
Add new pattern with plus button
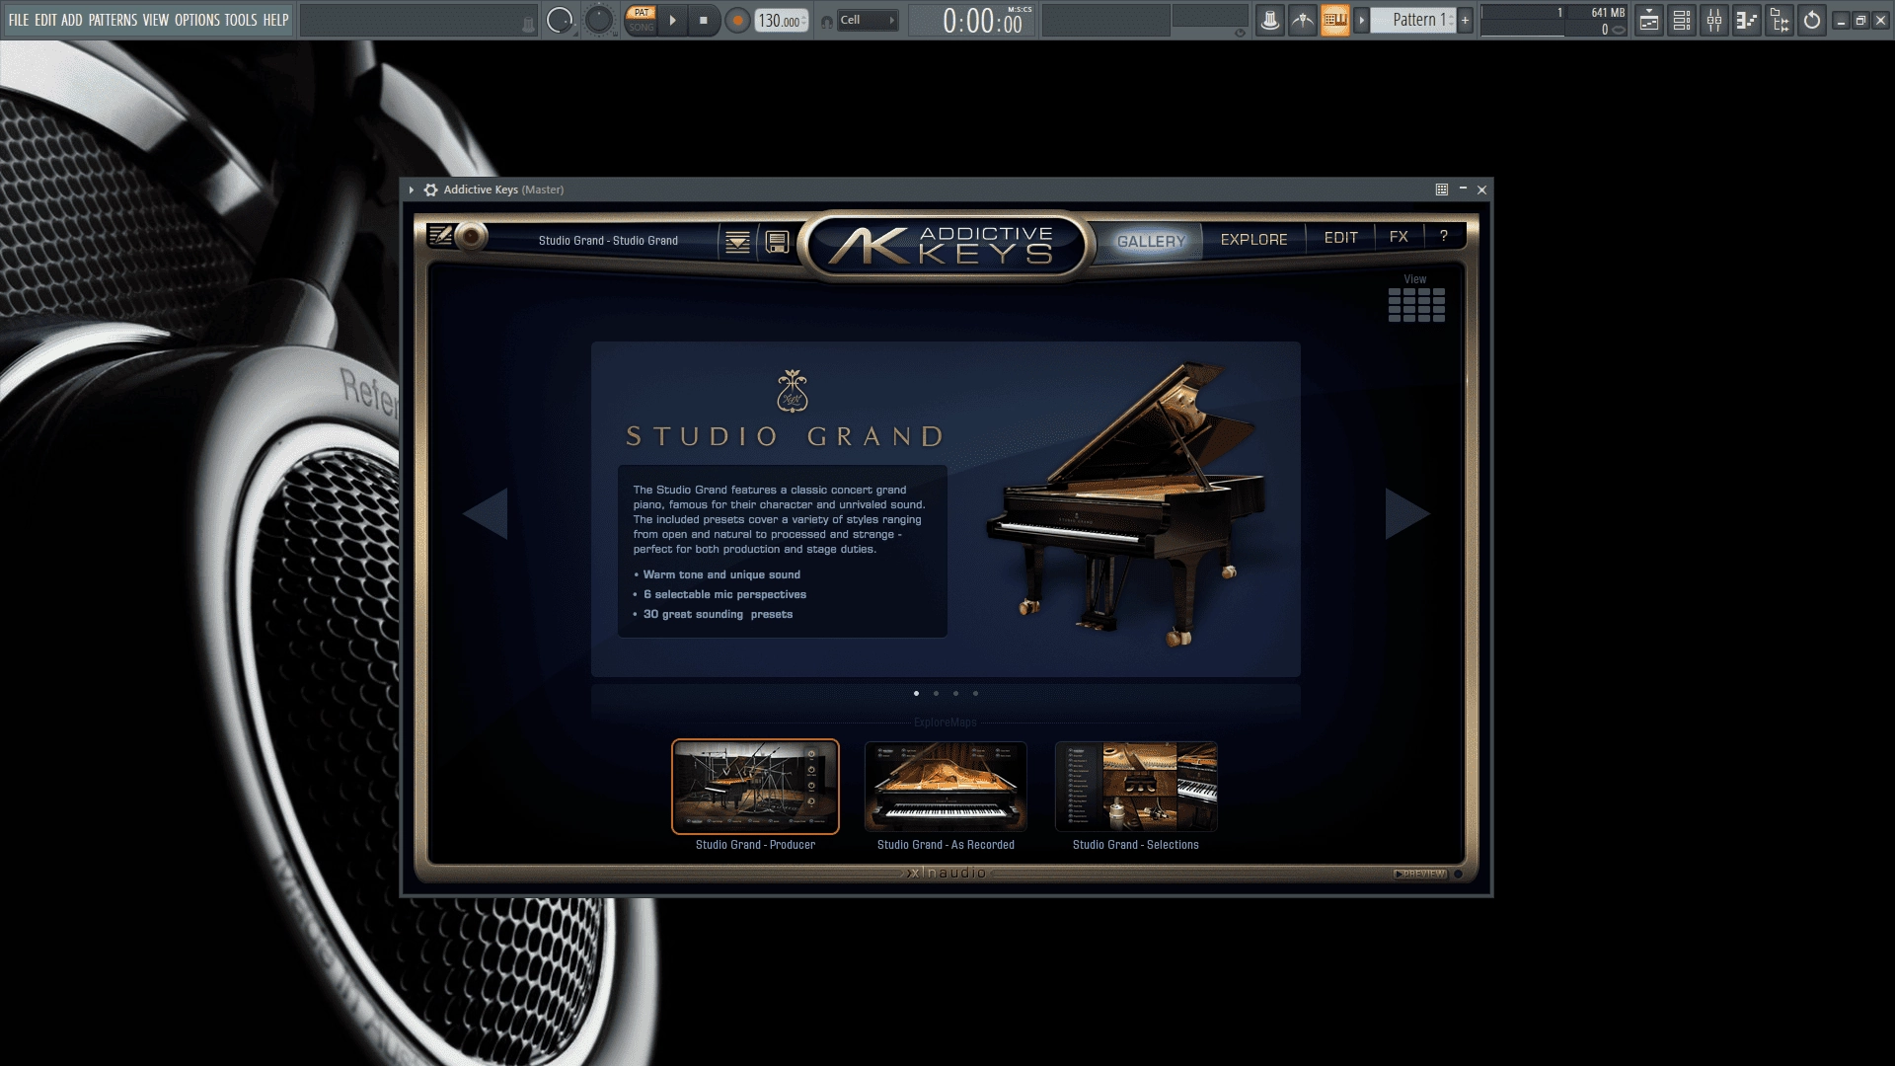coord(1465,20)
